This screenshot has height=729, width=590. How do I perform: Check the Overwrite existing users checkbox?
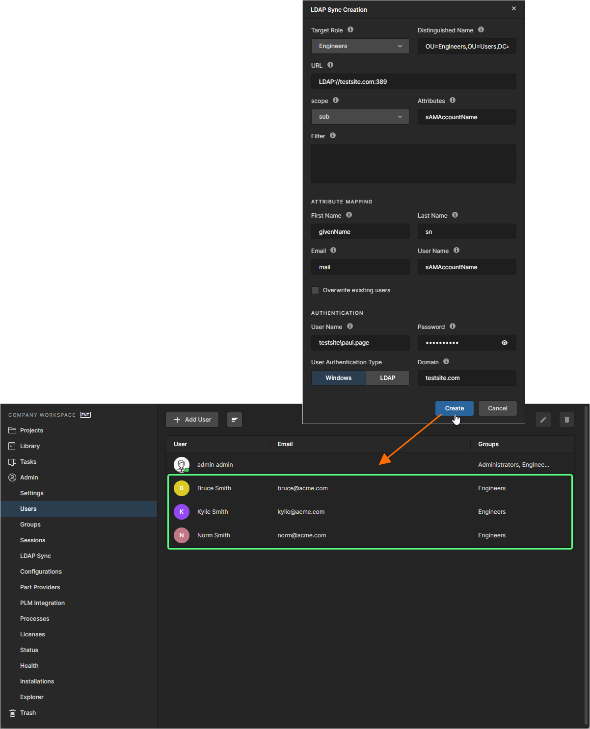315,290
